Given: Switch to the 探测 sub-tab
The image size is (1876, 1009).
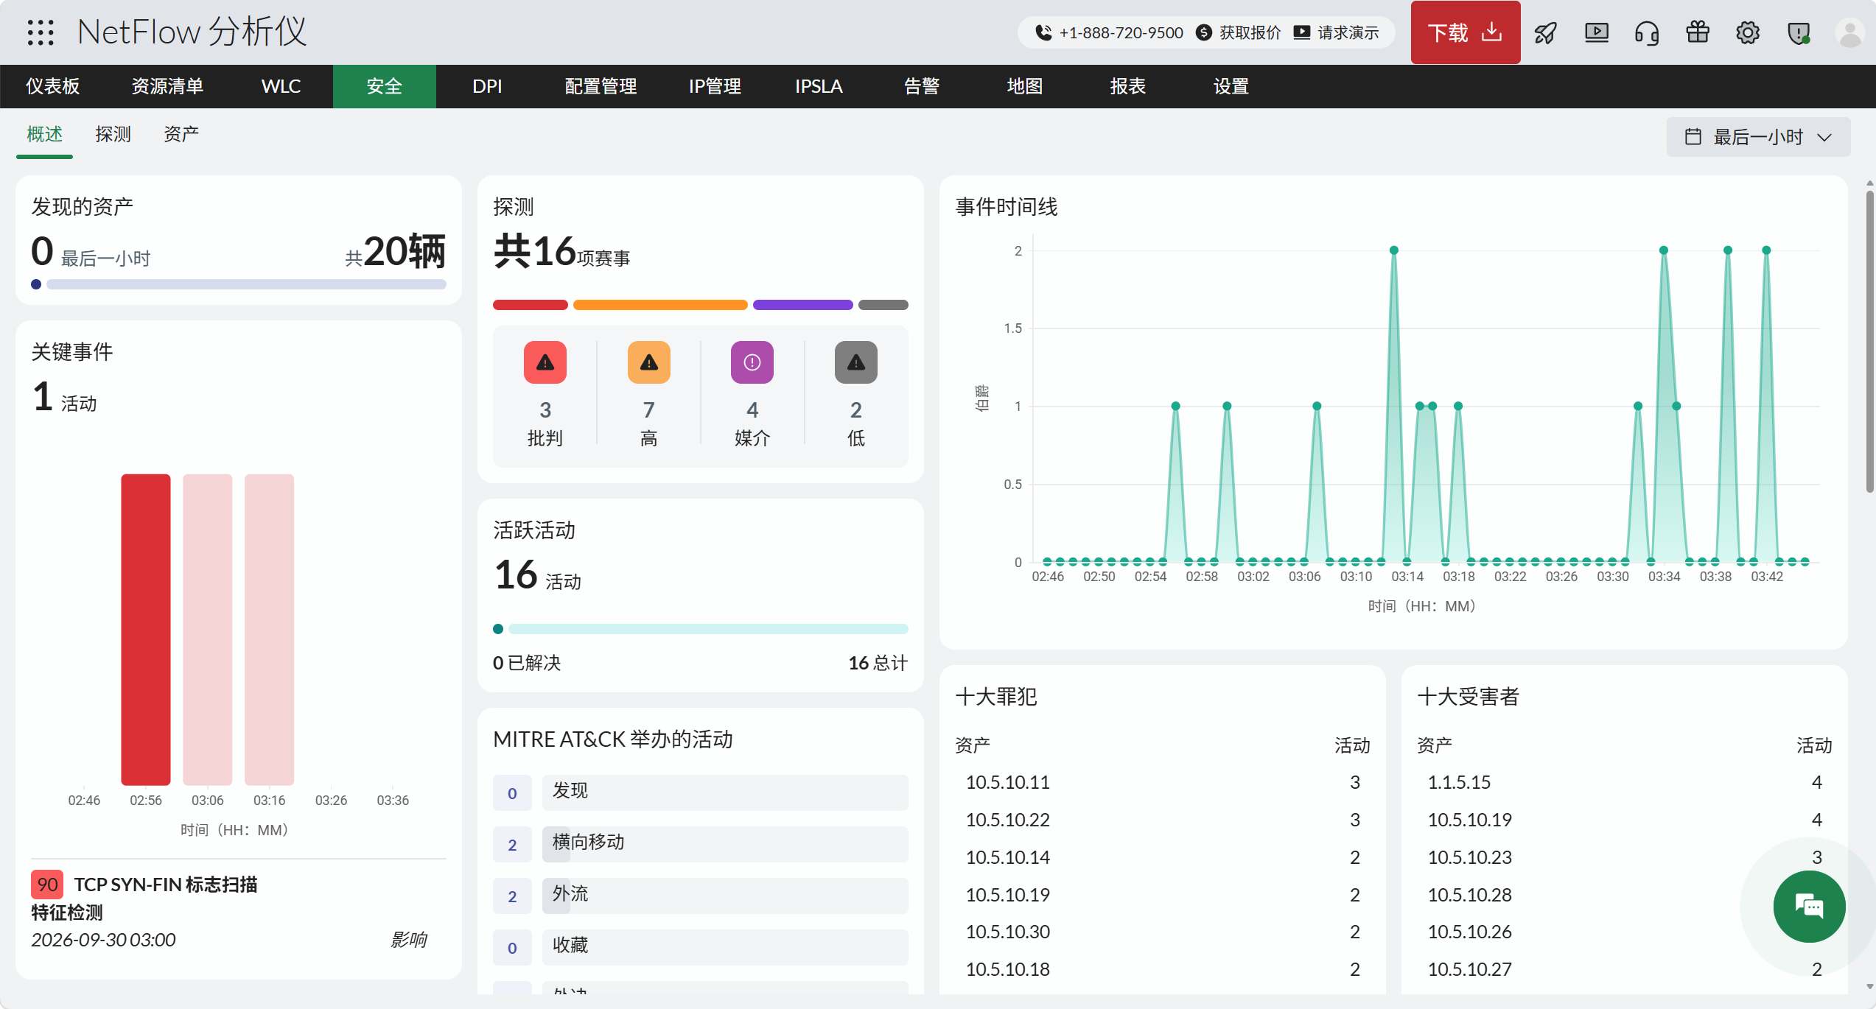Looking at the screenshot, I should (x=113, y=134).
